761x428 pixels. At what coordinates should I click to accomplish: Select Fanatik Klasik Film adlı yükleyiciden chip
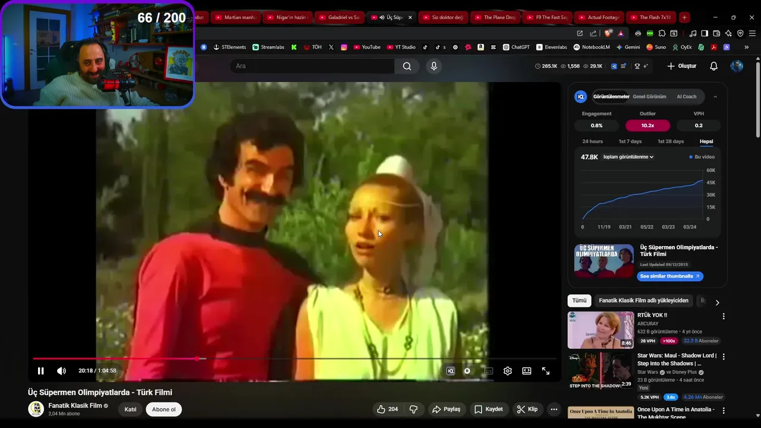click(x=644, y=301)
